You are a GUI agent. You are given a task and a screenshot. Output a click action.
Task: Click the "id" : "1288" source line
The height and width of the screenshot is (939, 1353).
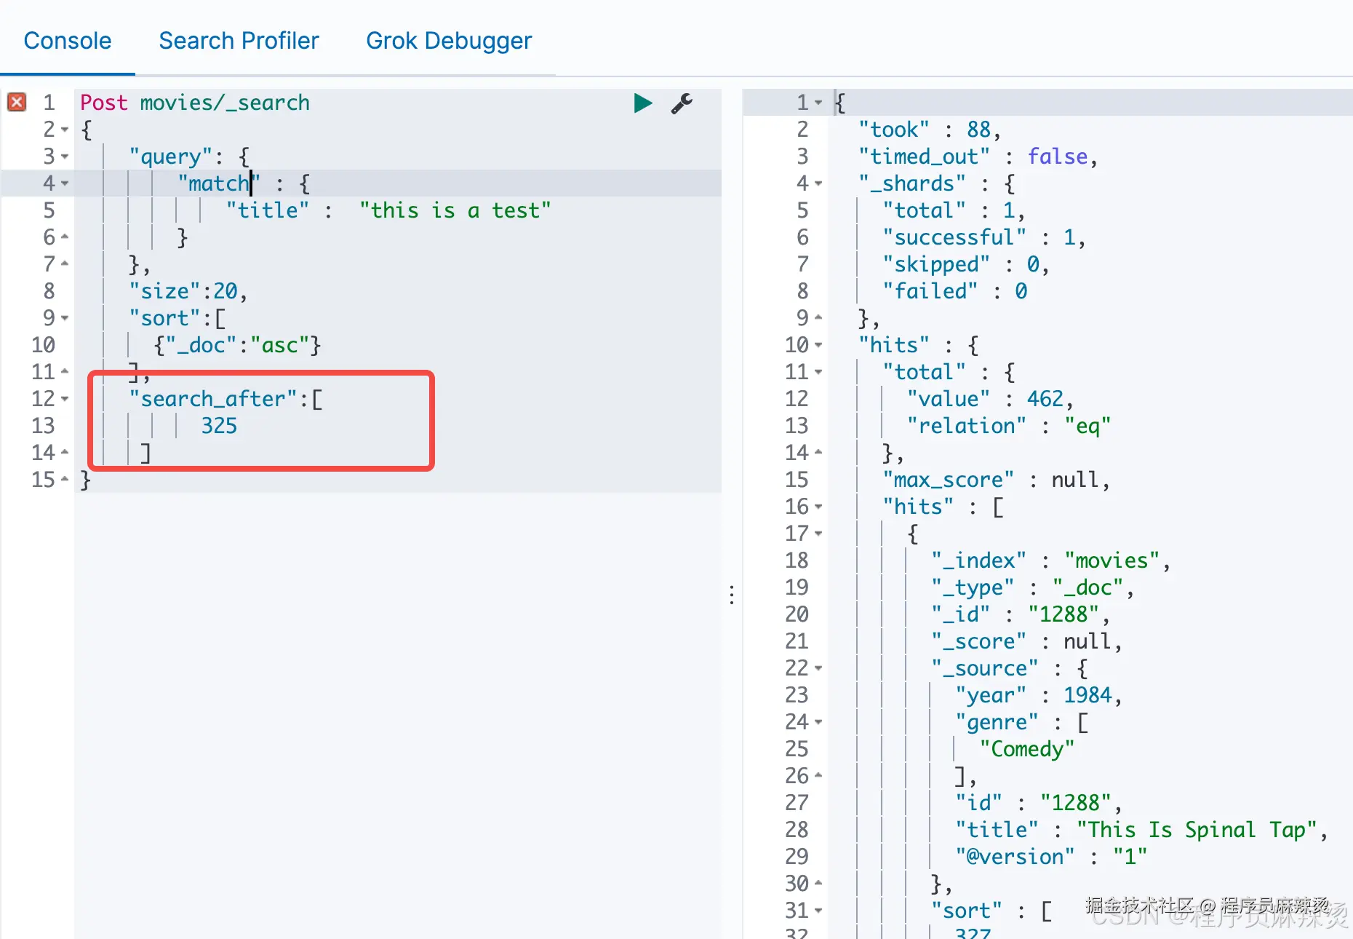(x=1039, y=803)
